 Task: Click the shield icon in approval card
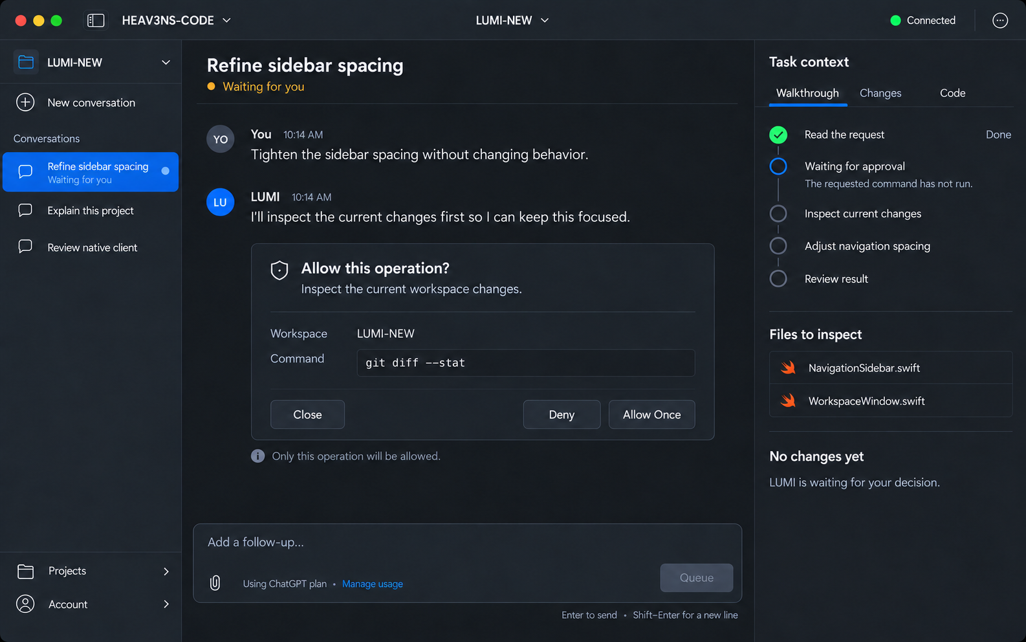click(279, 270)
